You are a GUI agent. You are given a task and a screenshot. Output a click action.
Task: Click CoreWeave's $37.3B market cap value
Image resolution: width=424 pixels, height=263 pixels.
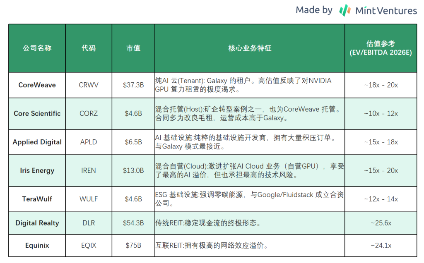click(x=133, y=85)
